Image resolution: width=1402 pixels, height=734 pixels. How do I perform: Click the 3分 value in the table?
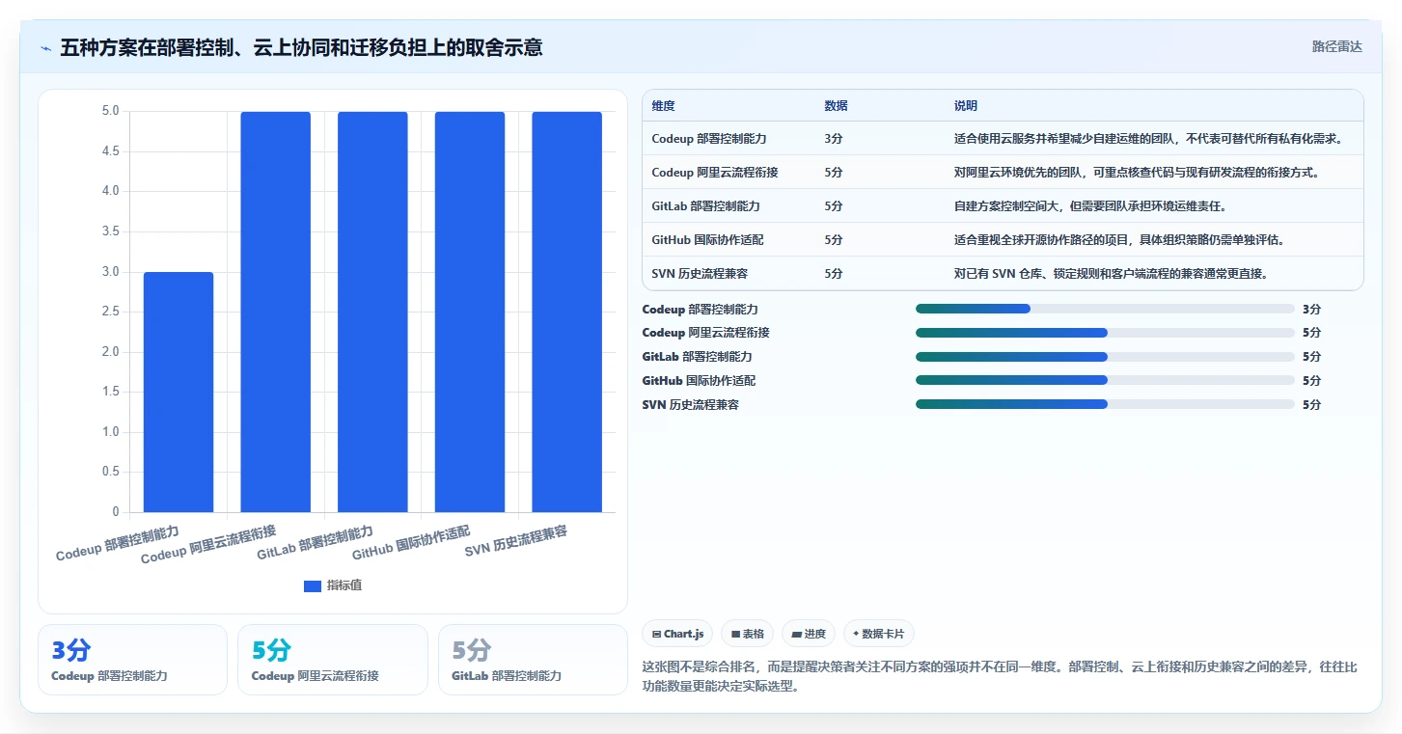[x=834, y=139]
